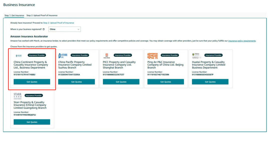Click the China Pacific Property CPIC logo
Image resolution: width=268 pixels, height=144 pixels.
pyautogui.click(x=63, y=56)
